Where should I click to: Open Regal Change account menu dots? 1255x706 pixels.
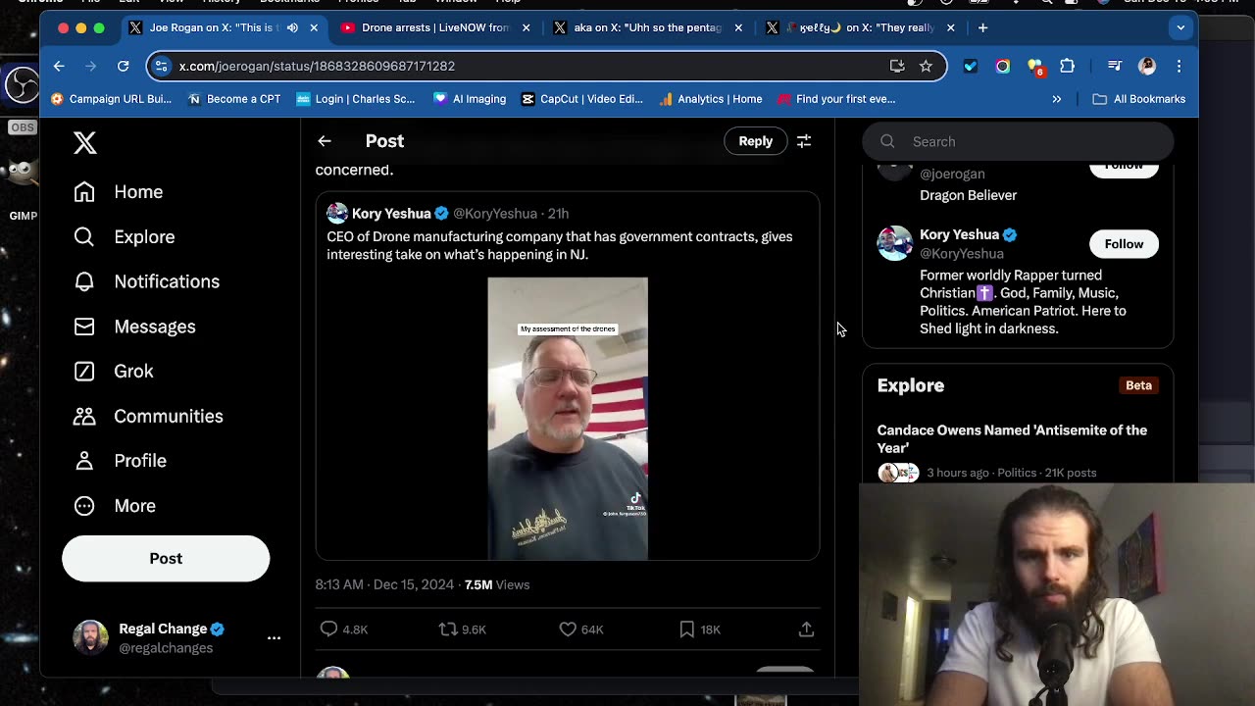click(x=274, y=638)
